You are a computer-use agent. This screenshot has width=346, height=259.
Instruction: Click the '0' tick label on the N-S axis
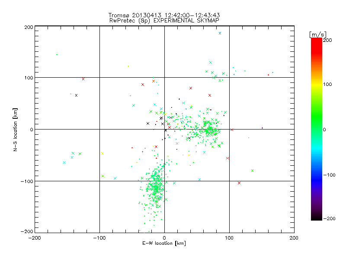[x=32, y=129]
